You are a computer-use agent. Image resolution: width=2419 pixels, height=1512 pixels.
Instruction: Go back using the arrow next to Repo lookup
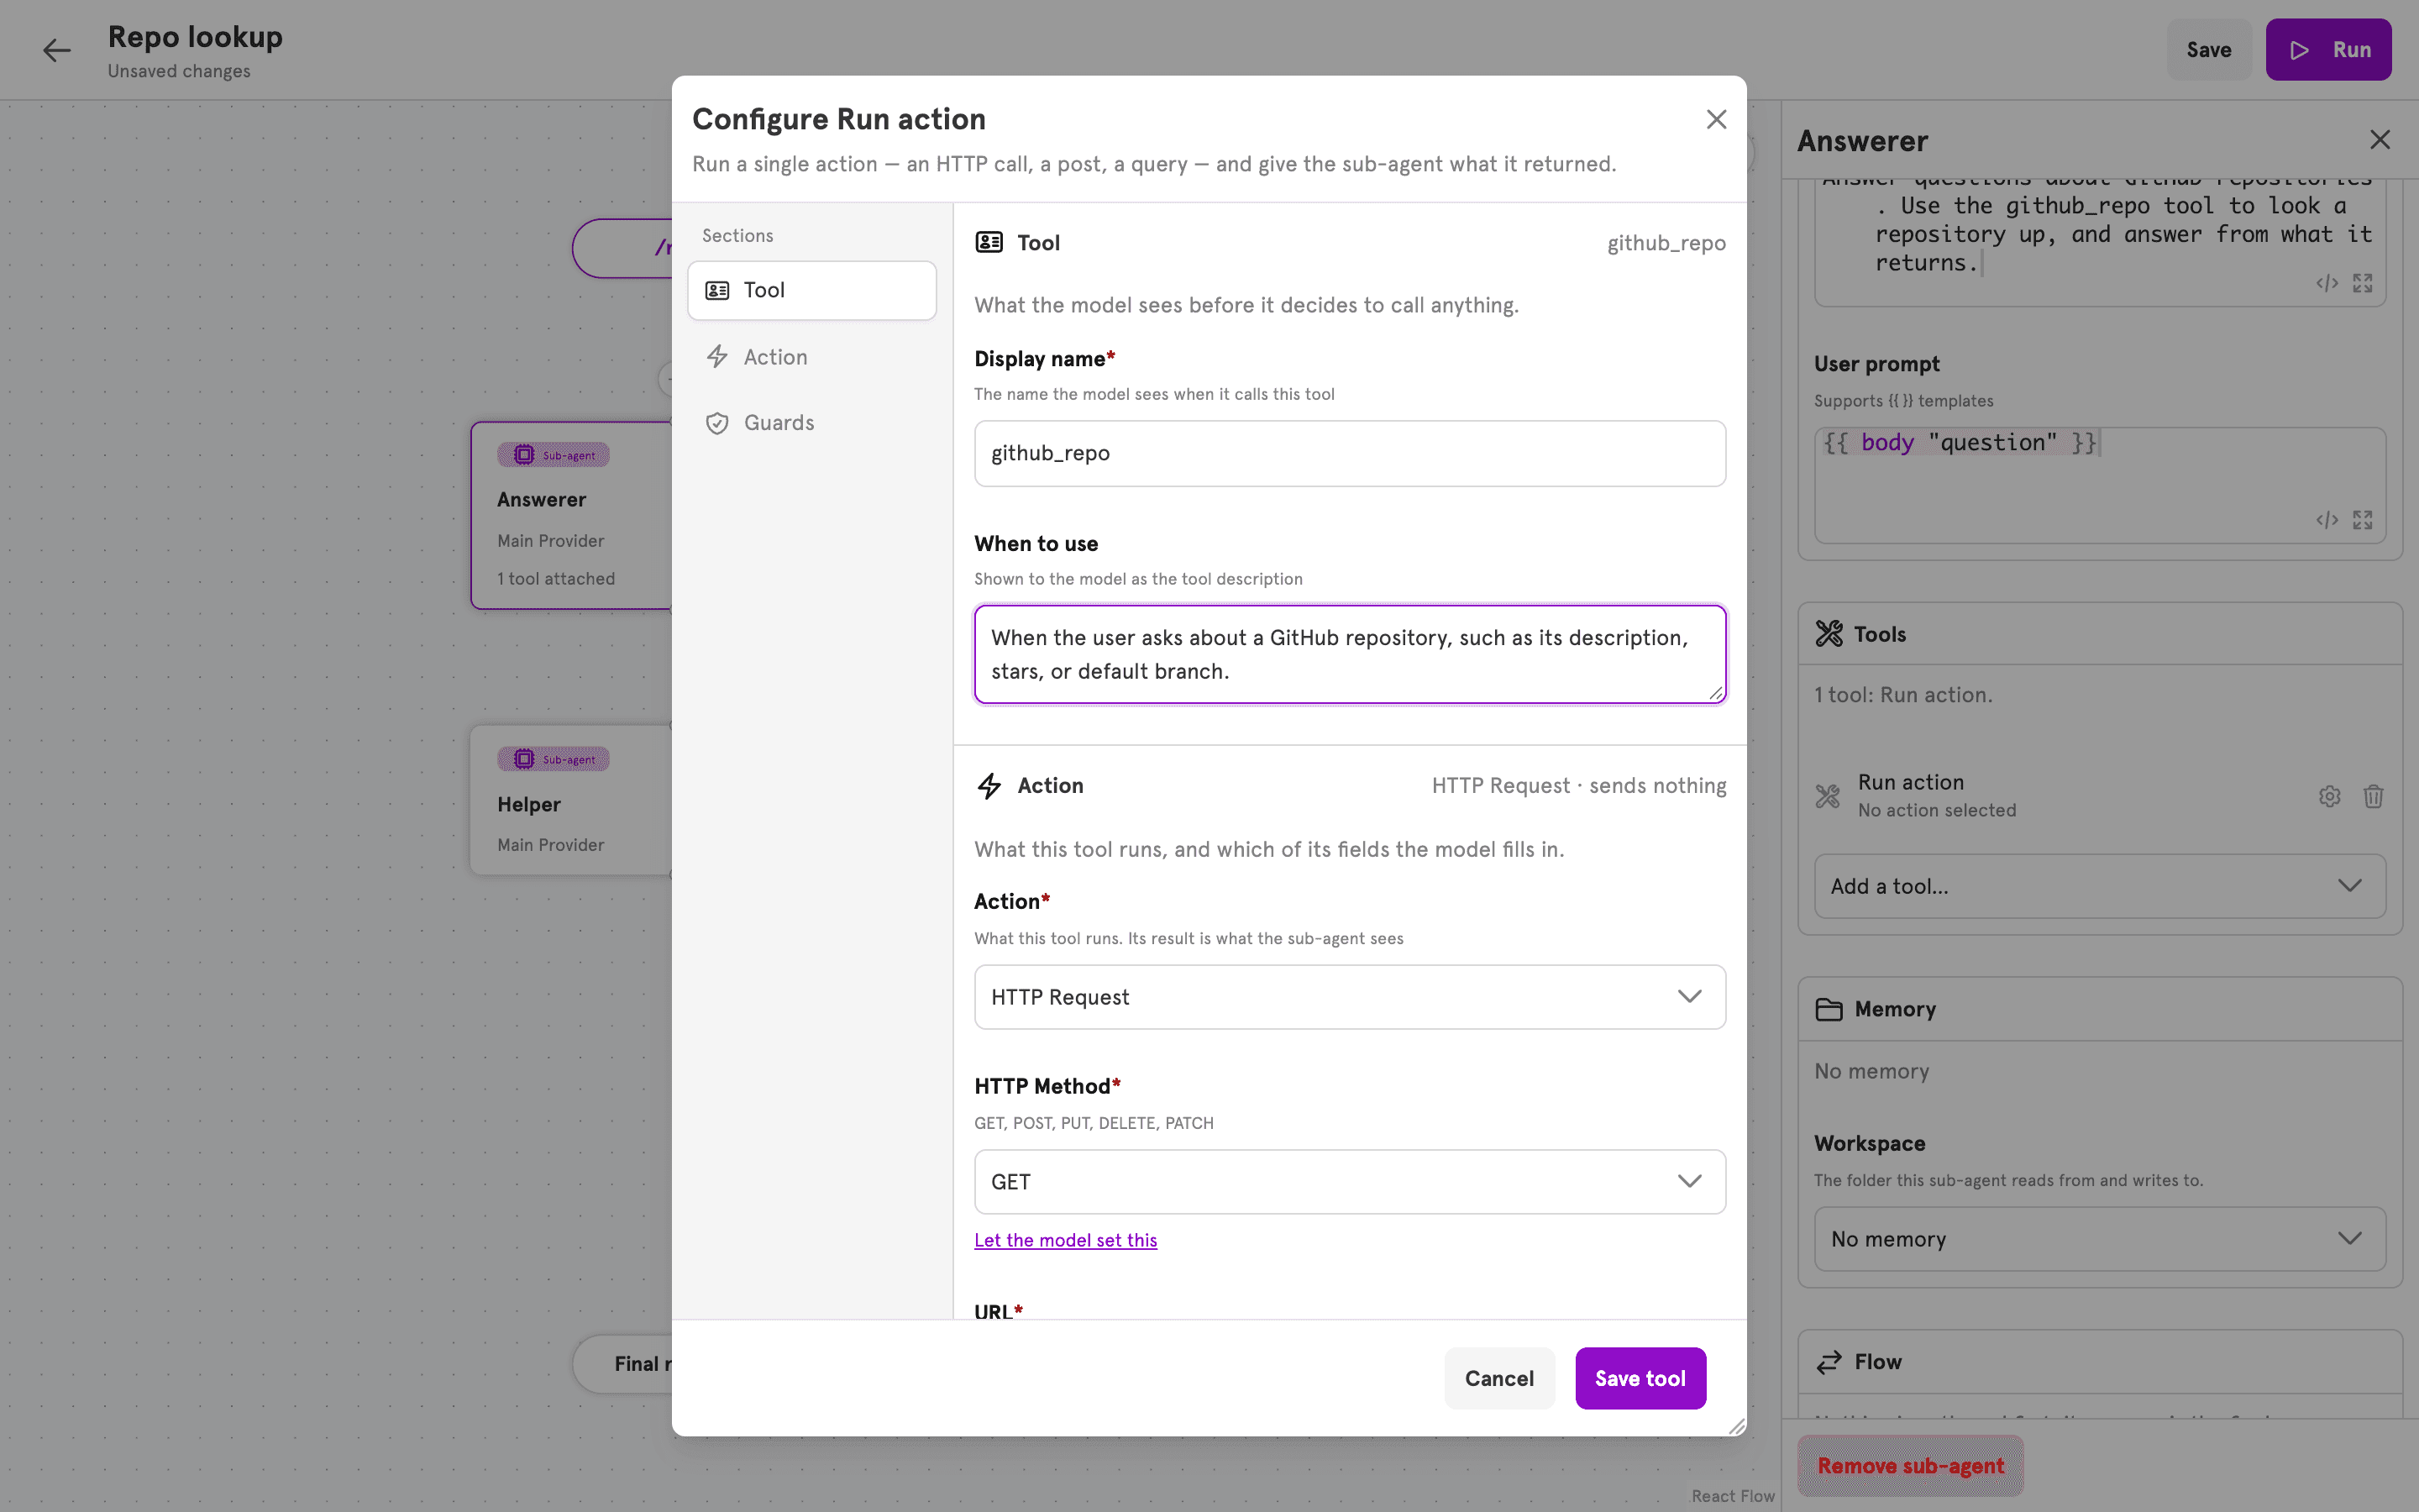[x=56, y=50]
